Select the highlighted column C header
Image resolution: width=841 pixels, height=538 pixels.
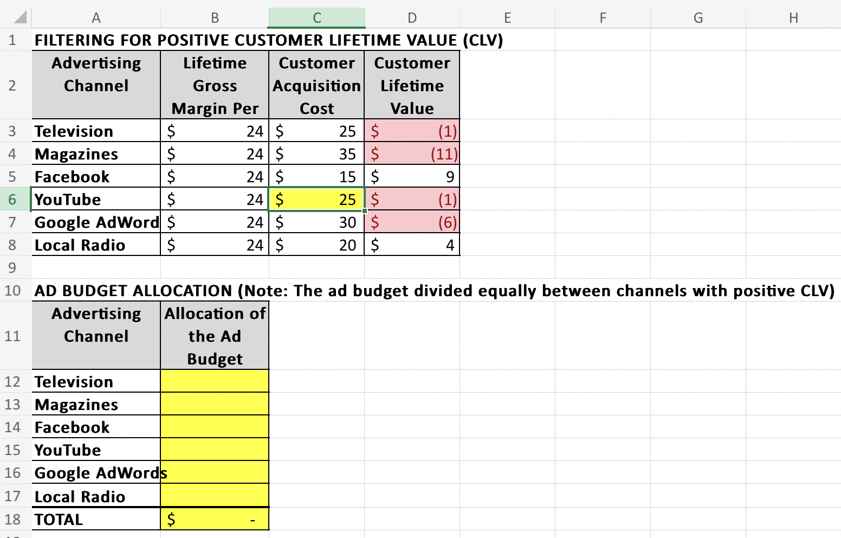(x=316, y=18)
